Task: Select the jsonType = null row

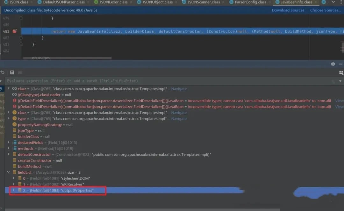Action: tap(174, 130)
